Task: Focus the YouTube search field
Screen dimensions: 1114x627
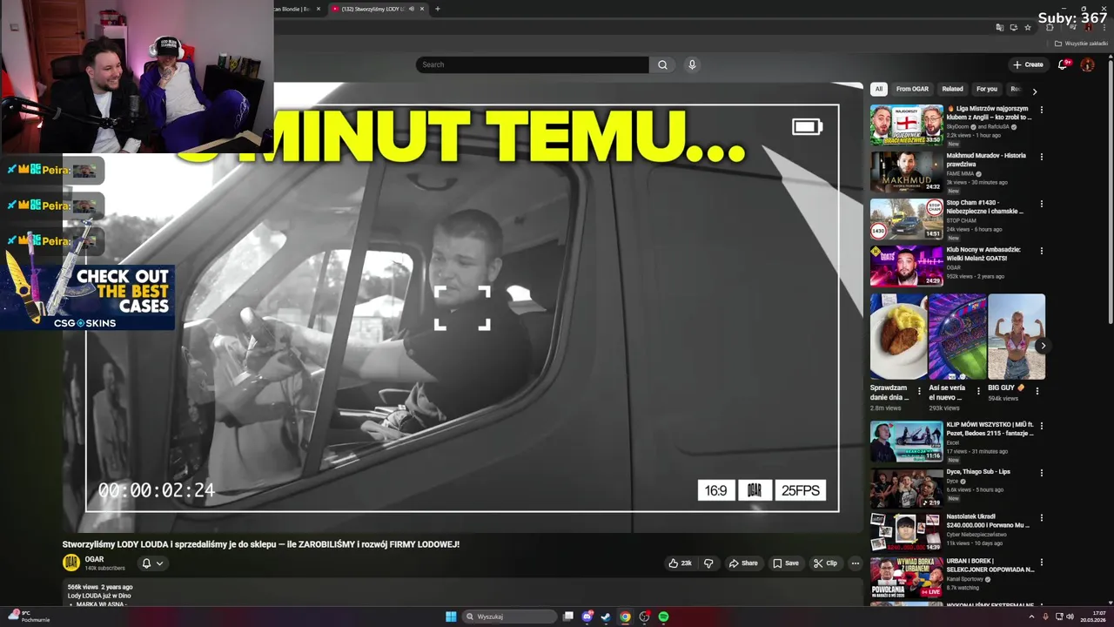Action: tap(532, 64)
